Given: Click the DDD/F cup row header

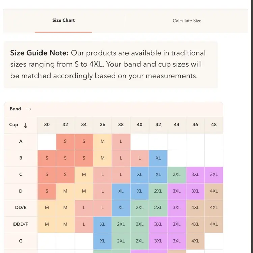Looking at the screenshot, I should [x=21, y=224].
